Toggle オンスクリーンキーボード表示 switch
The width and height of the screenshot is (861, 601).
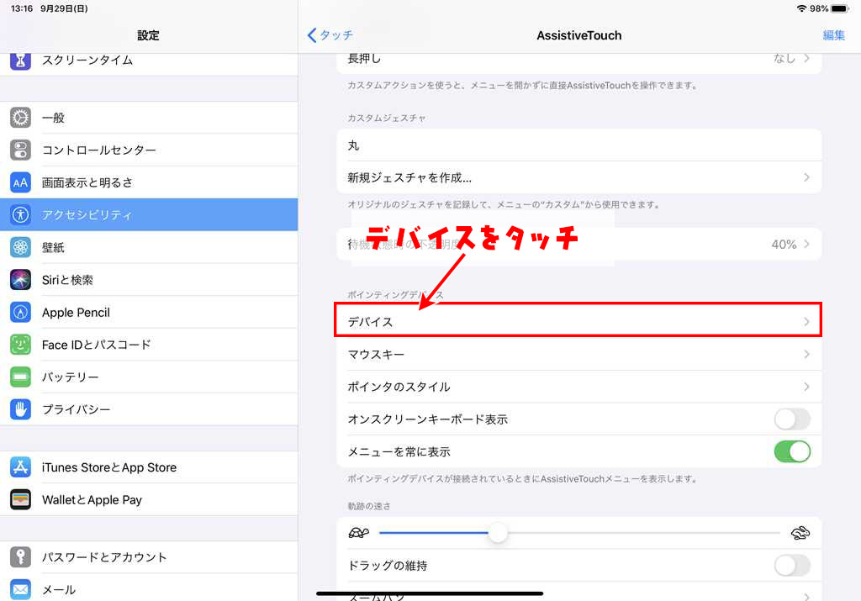pyautogui.click(x=792, y=419)
